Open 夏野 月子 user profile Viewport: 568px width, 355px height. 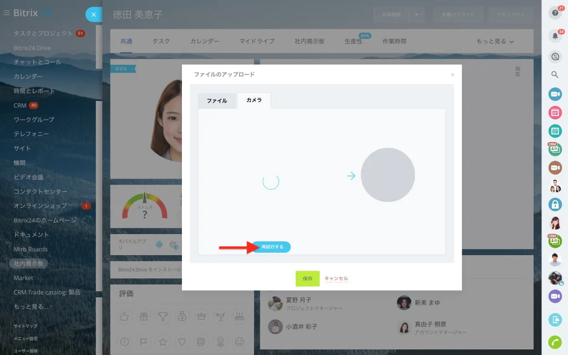298,300
